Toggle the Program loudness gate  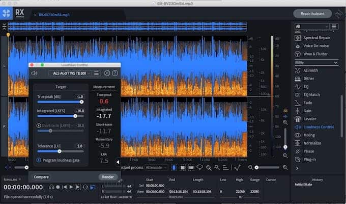click(x=39, y=160)
